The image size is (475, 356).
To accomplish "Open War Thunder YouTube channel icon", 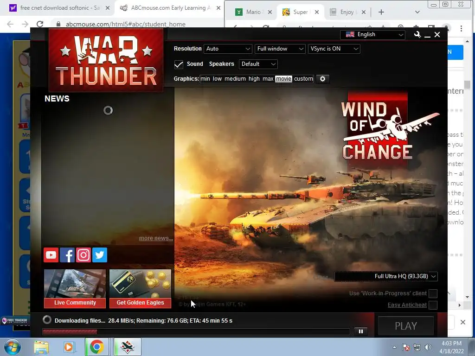I will (51, 255).
